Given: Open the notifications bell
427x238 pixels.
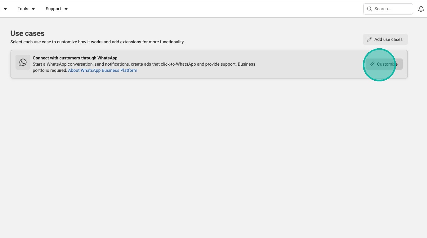Looking at the screenshot, I should click(421, 9).
